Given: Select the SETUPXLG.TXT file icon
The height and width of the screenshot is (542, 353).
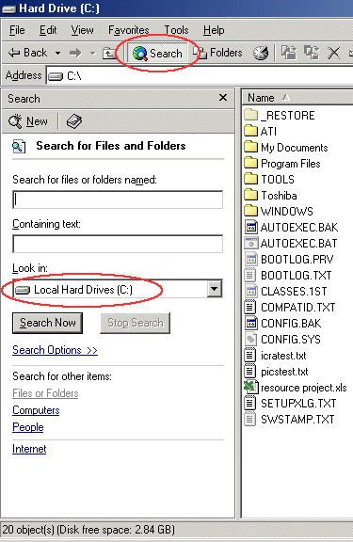Looking at the screenshot, I should 250,403.
